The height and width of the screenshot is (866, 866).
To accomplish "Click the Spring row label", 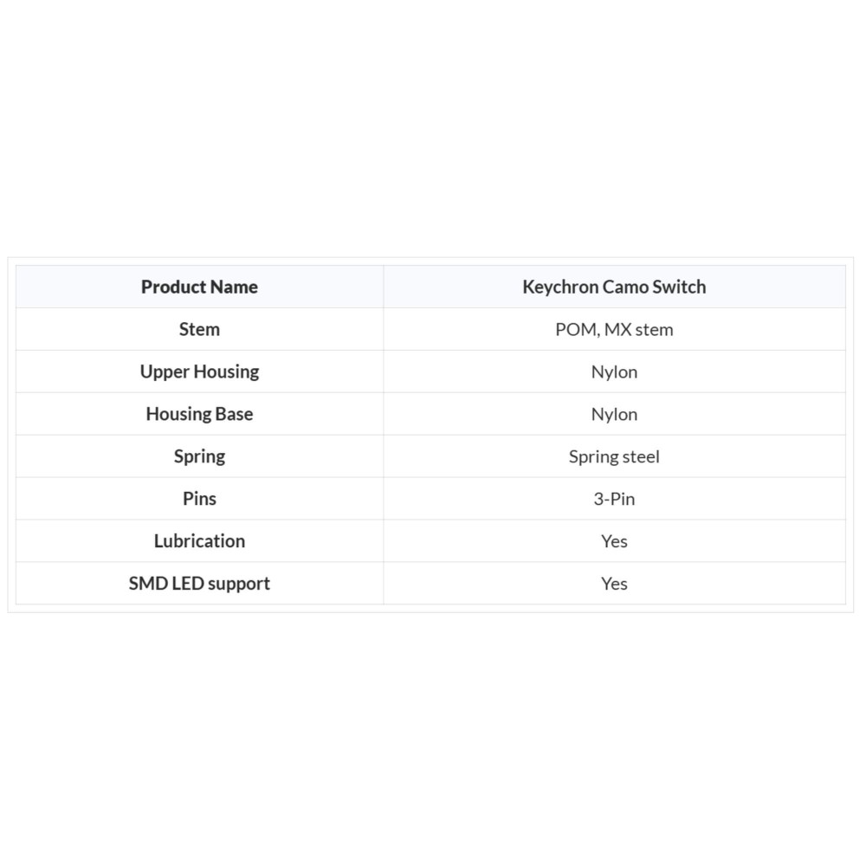I will tap(199, 456).
